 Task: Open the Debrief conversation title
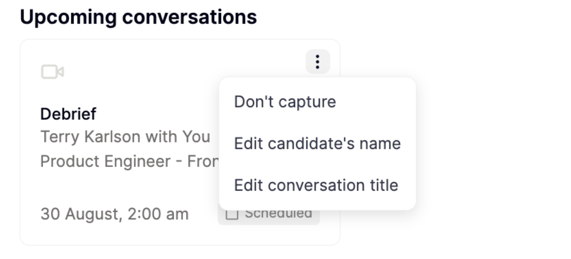(x=68, y=113)
